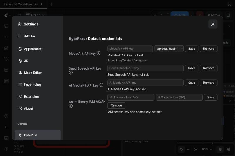This screenshot has height=156, width=235.
Task: Click the Seed Speech API key input field
Action: 145,68
